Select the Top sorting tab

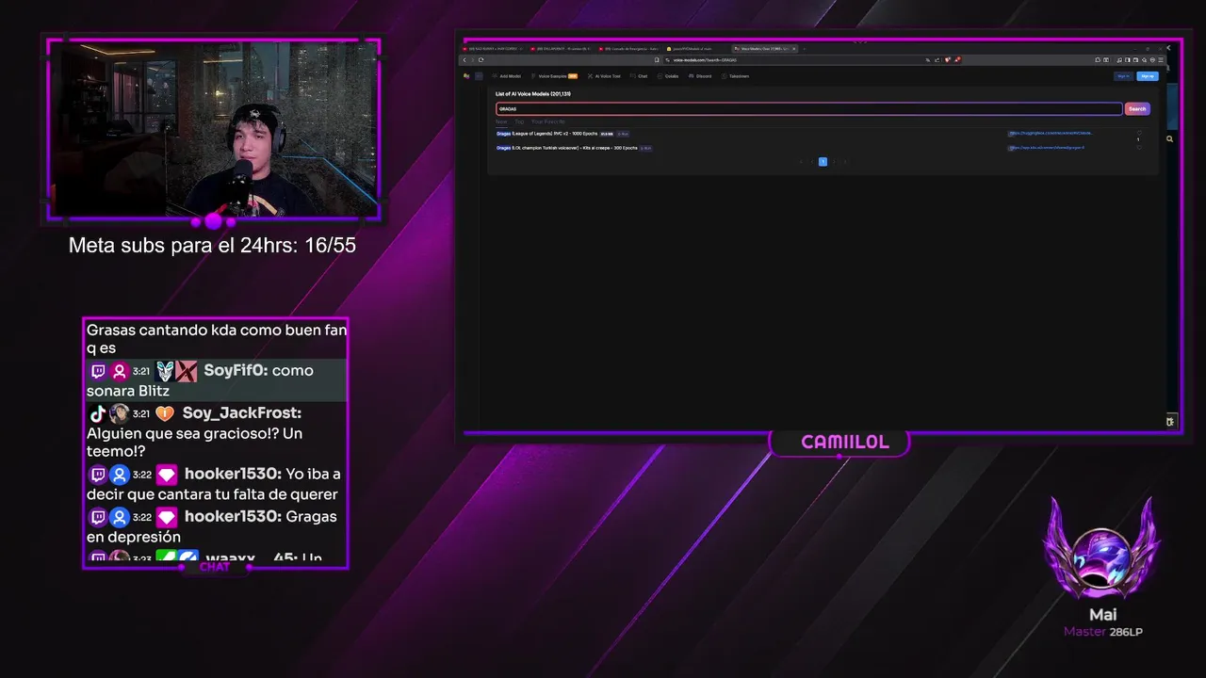[519, 121]
